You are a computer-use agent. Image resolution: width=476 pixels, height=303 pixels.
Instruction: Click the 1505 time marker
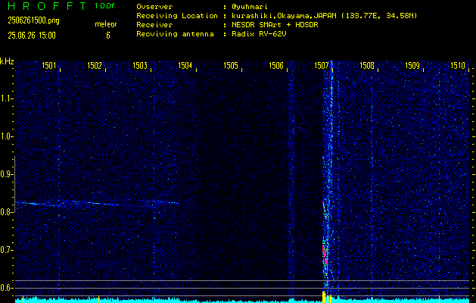click(x=231, y=65)
